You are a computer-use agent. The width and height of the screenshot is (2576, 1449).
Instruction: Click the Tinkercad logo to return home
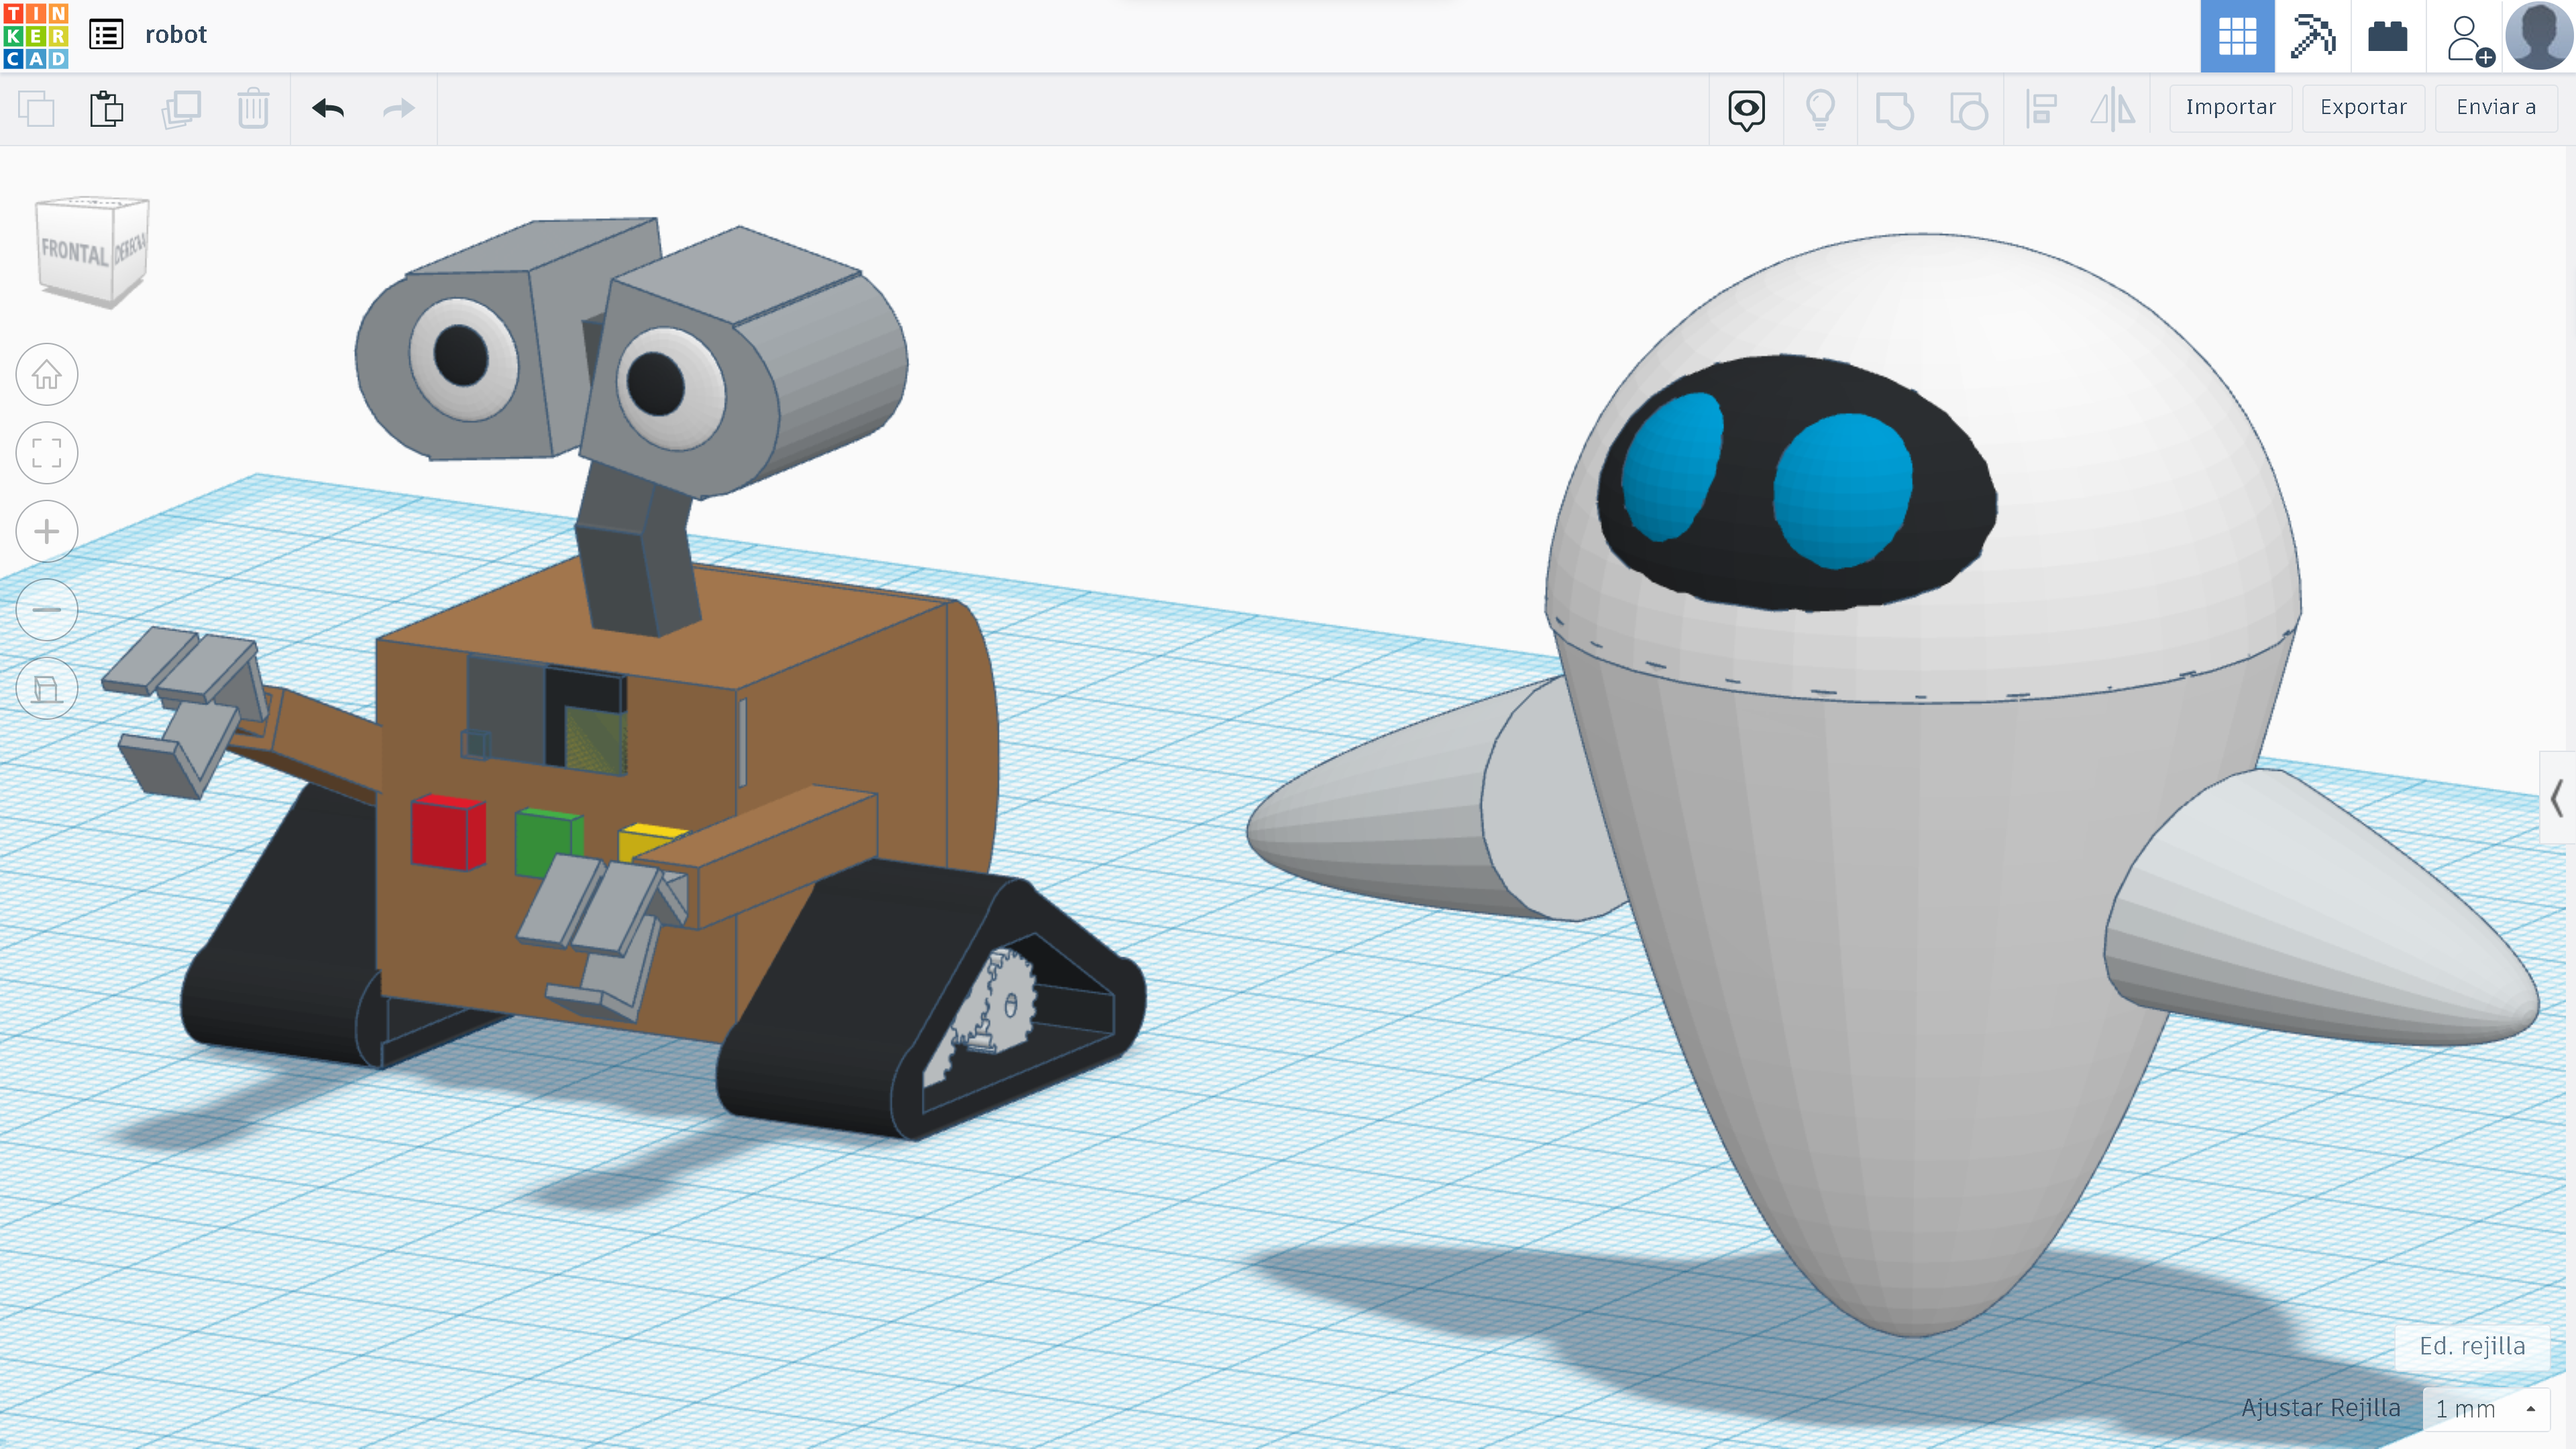tap(35, 35)
